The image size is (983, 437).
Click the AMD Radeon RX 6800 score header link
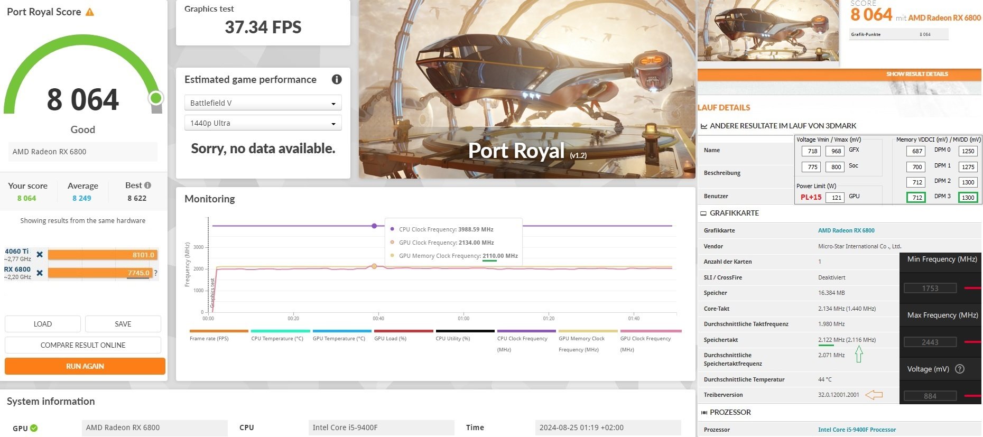click(x=944, y=18)
